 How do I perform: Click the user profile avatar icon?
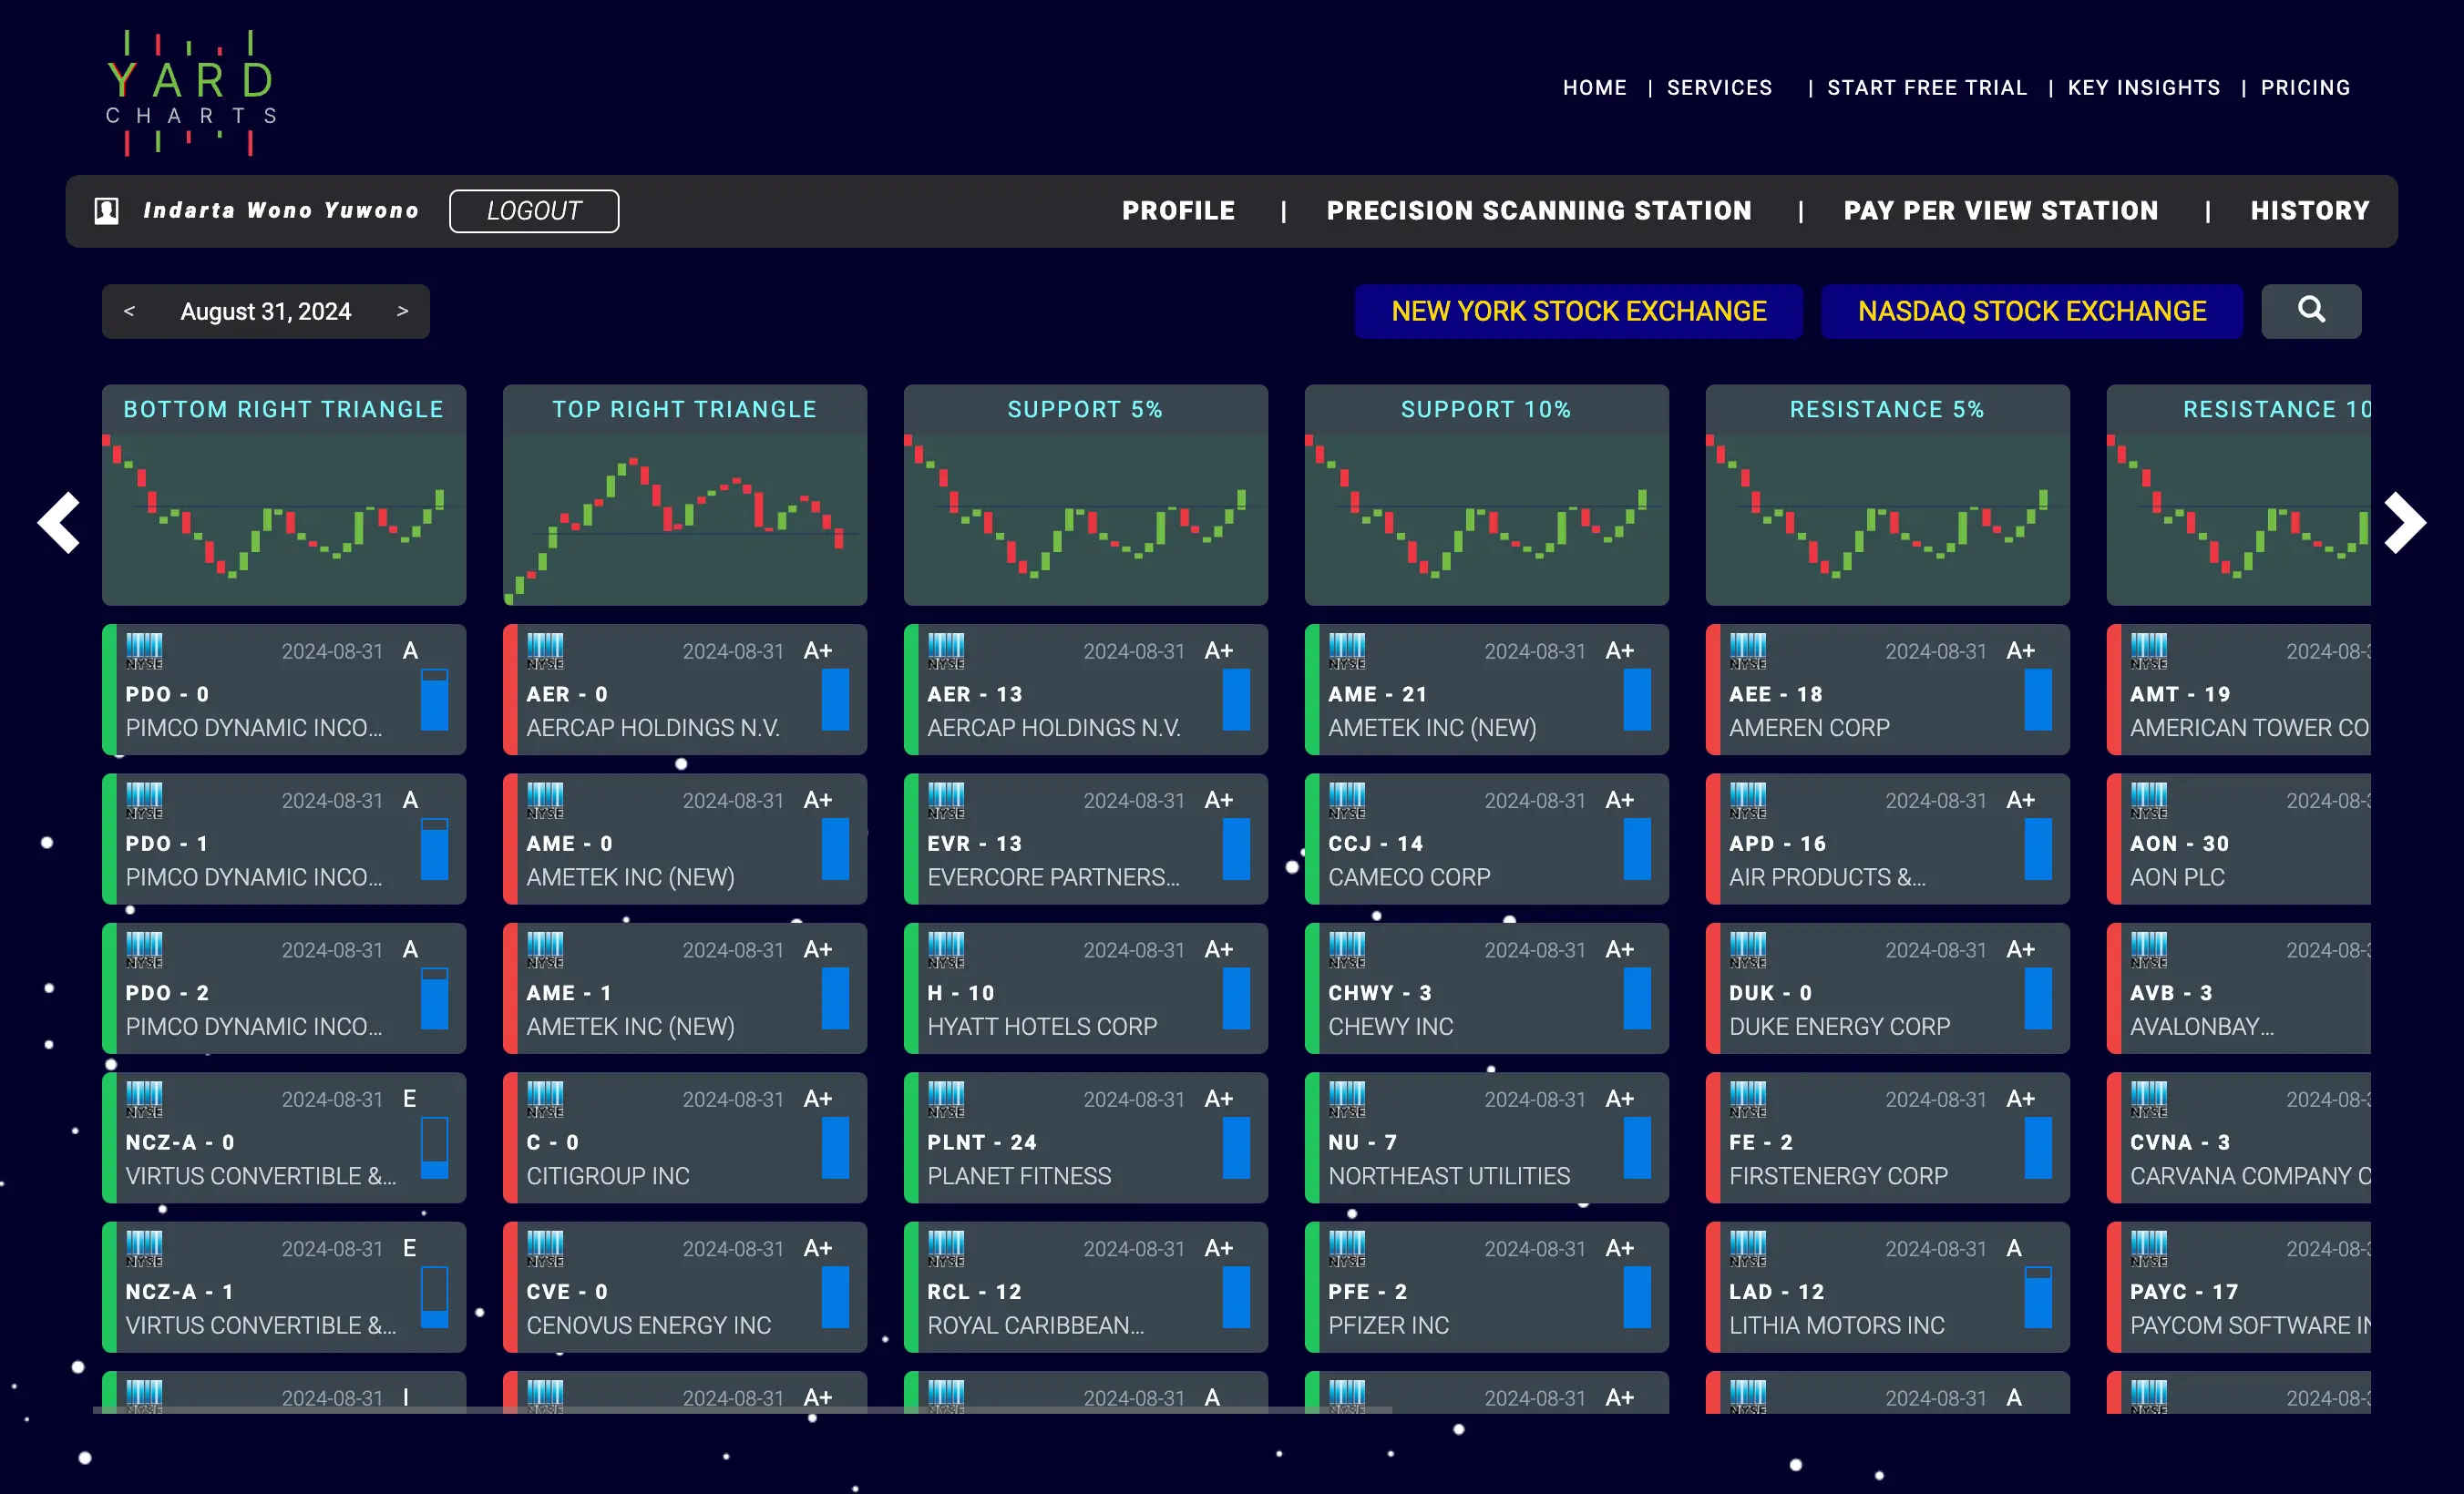pyautogui.click(x=107, y=211)
